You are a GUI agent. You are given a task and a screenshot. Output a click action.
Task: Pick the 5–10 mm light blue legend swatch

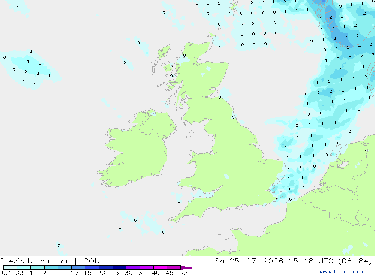coord(64,267)
